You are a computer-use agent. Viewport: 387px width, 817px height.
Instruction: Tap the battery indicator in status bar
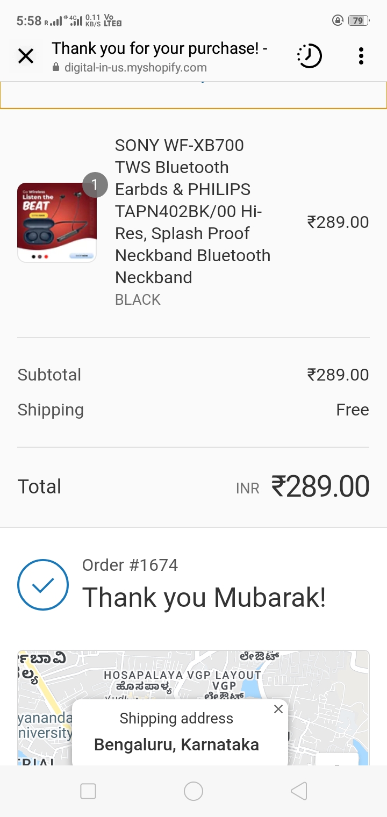tap(359, 21)
